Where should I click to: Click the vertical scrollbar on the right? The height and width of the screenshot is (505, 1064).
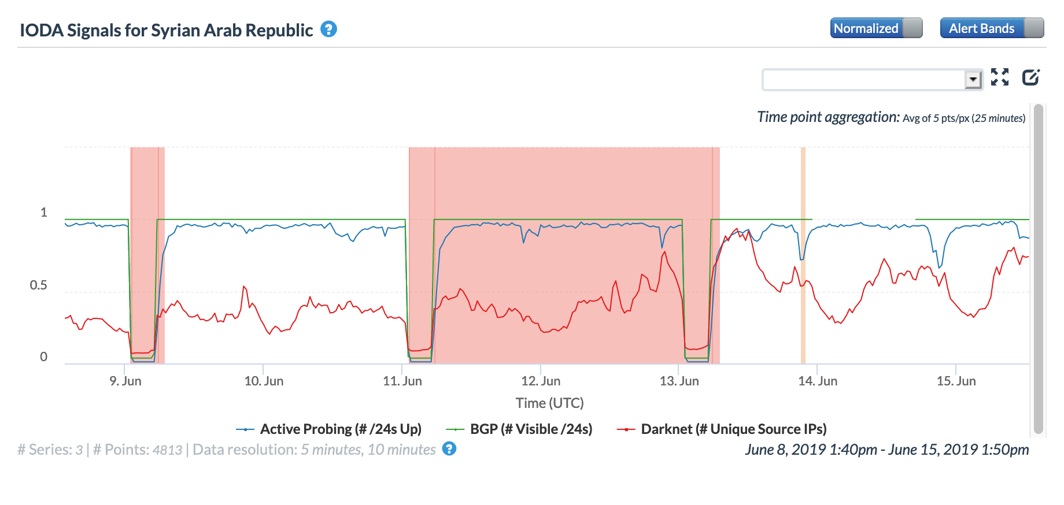(x=1038, y=269)
